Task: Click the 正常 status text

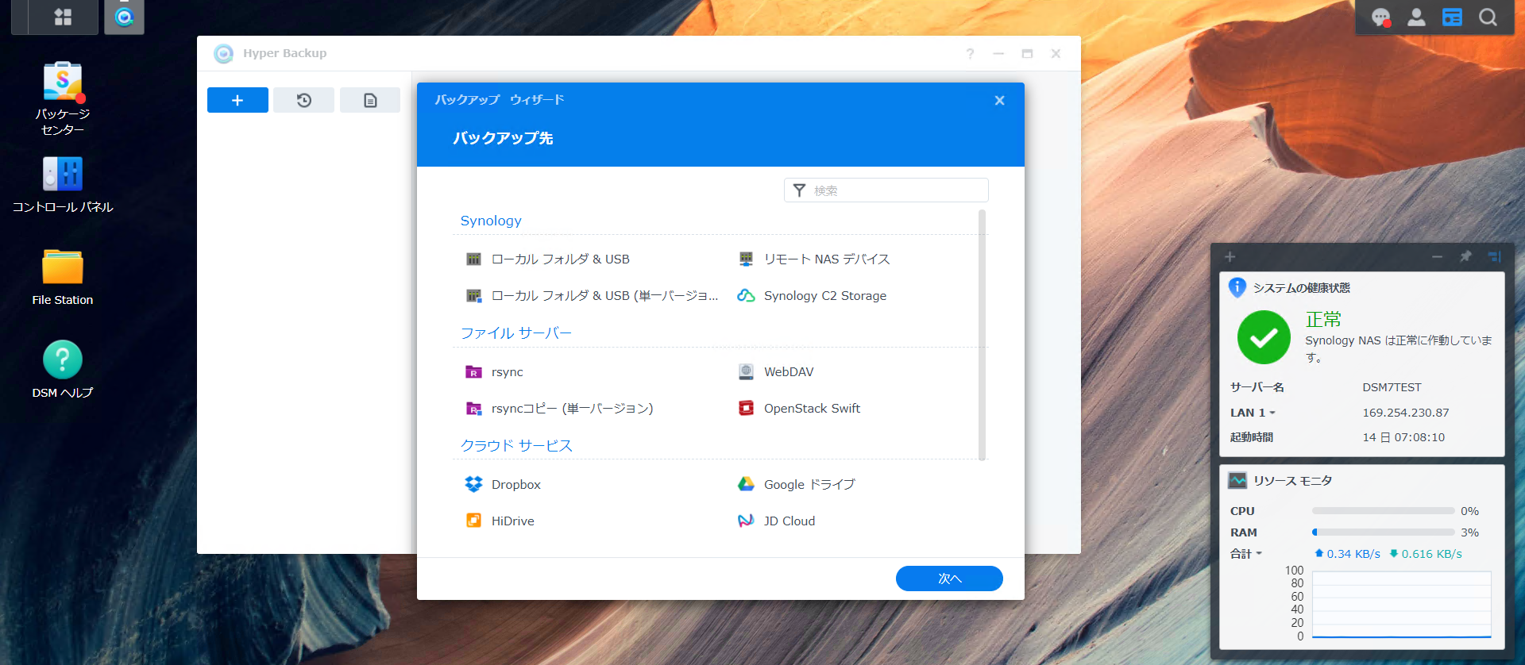Action: [1323, 319]
